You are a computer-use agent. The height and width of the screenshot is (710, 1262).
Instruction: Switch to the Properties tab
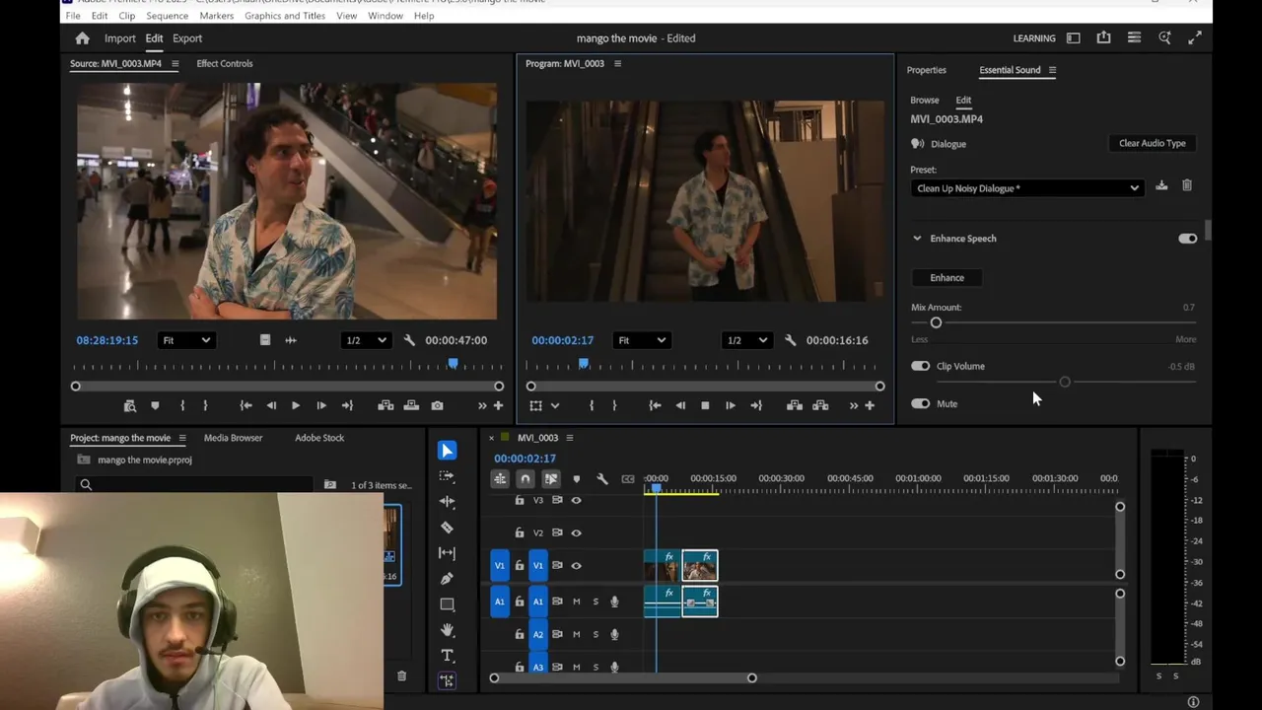pyautogui.click(x=927, y=70)
